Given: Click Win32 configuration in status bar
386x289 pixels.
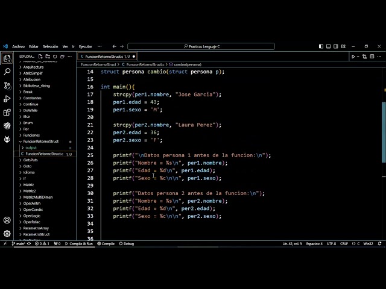Looking at the screenshot, I should tap(369, 244).
